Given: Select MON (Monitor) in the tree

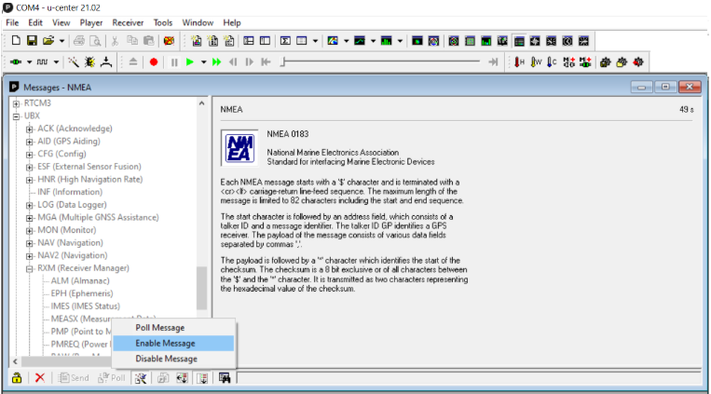Looking at the screenshot, I should 67,230.
